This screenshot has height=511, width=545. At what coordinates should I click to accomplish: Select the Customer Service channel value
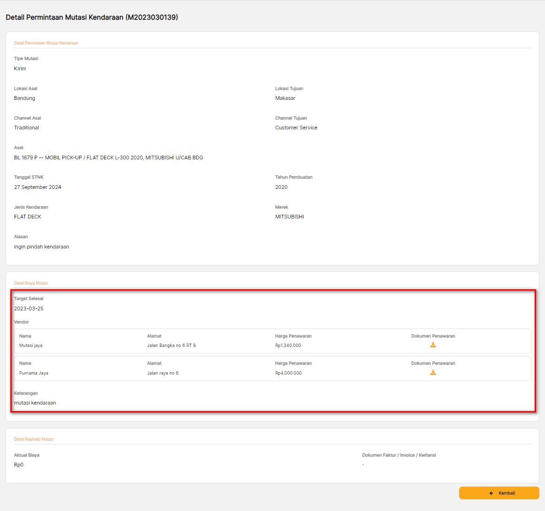[x=296, y=128]
